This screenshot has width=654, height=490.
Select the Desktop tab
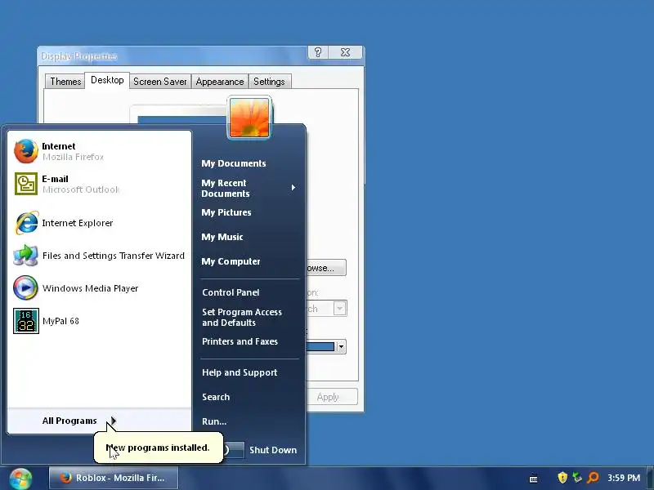(107, 80)
